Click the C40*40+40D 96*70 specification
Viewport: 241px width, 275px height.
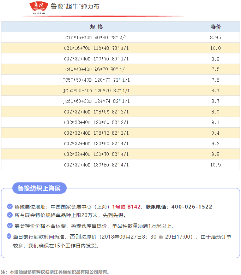coord(96,69)
